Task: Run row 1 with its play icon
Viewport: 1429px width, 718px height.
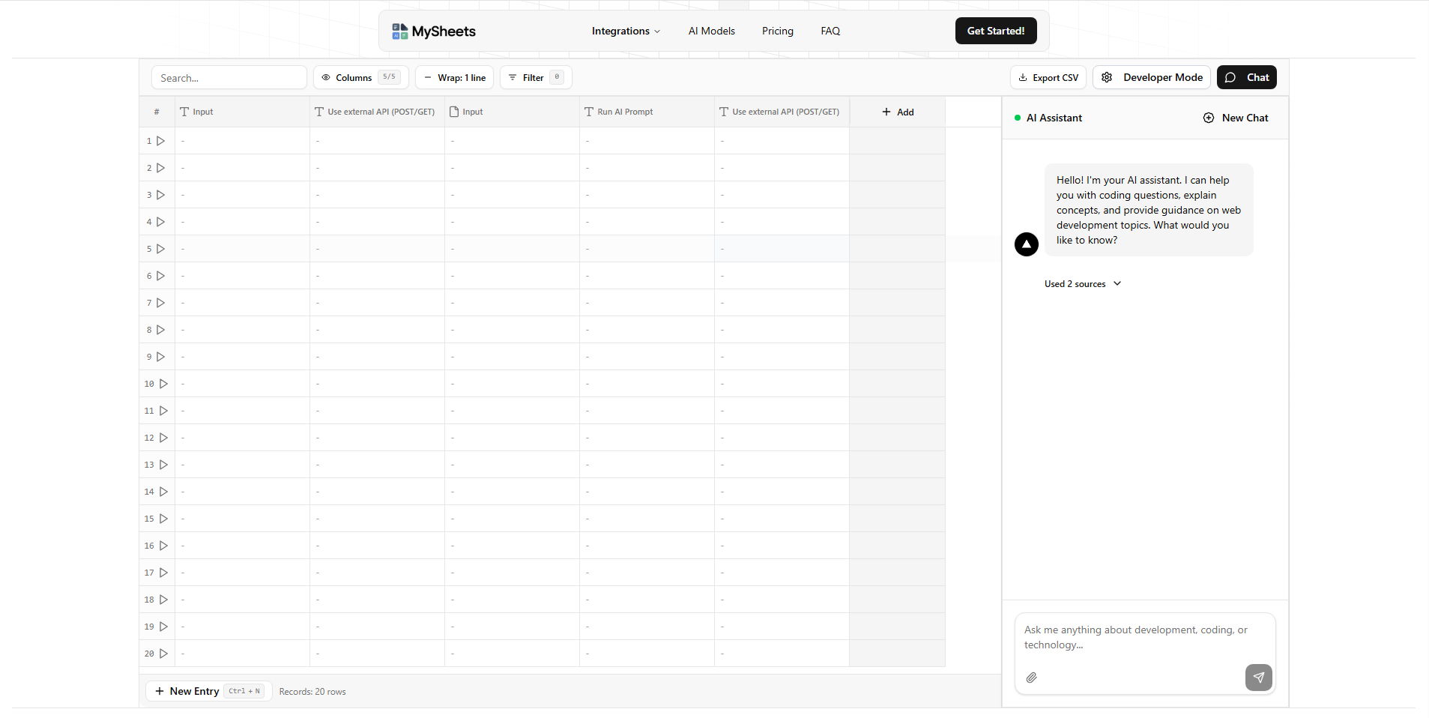Action: pyautogui.click(x=160, y=141)
